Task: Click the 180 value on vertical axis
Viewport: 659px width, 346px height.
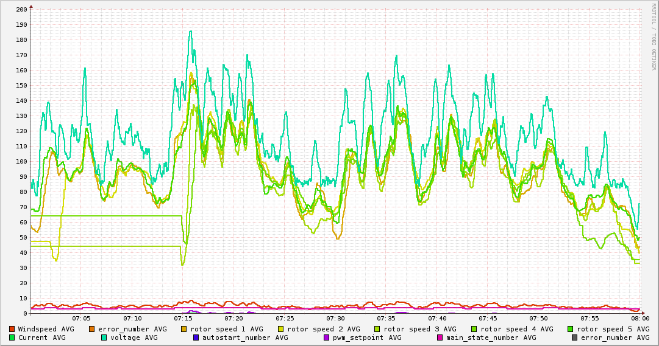Action: coord(21,40)
